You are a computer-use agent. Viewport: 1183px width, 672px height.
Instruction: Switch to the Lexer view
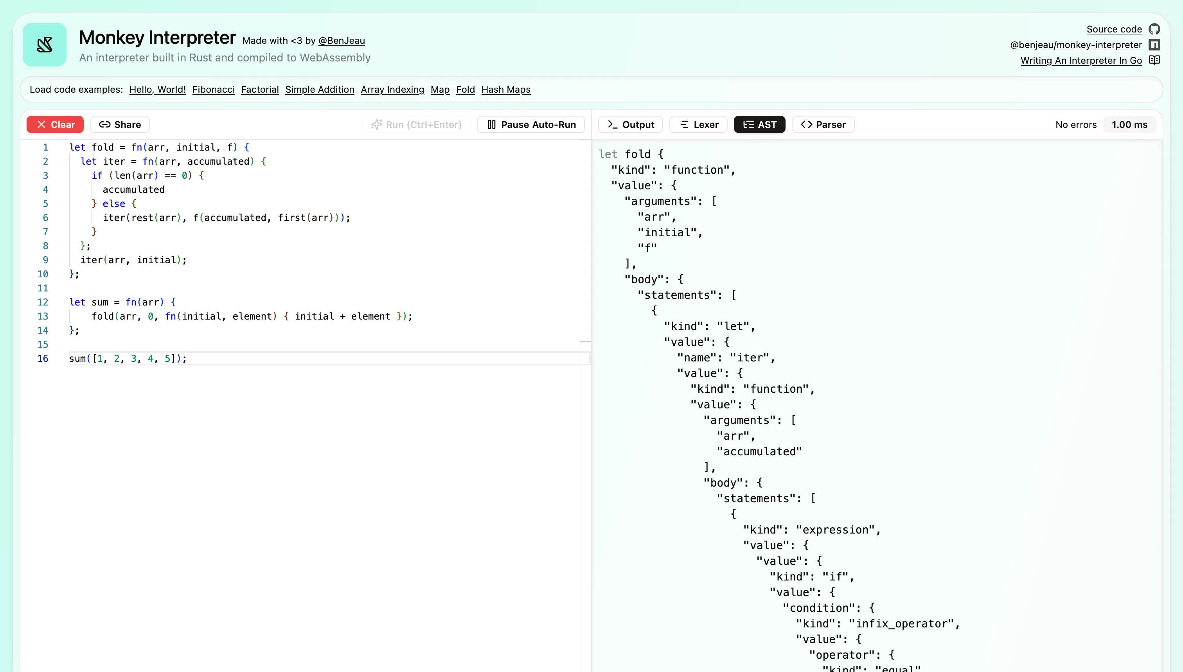coord(698,124)
